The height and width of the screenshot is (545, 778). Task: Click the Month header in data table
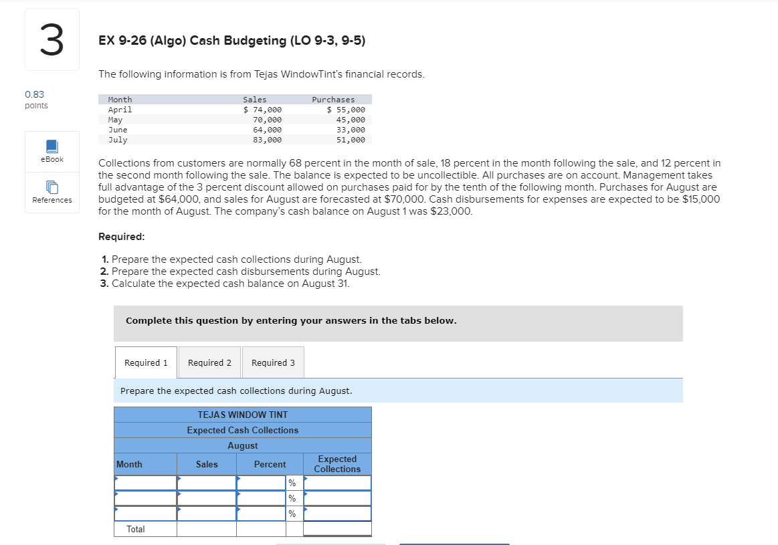[120, 100]
